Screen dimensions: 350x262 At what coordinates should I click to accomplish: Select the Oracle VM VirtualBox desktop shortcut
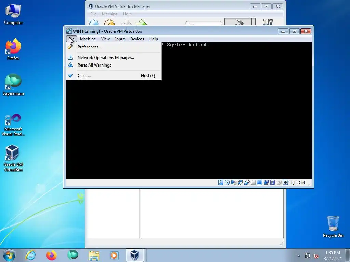pyautogui.click(x=13, y=158)
